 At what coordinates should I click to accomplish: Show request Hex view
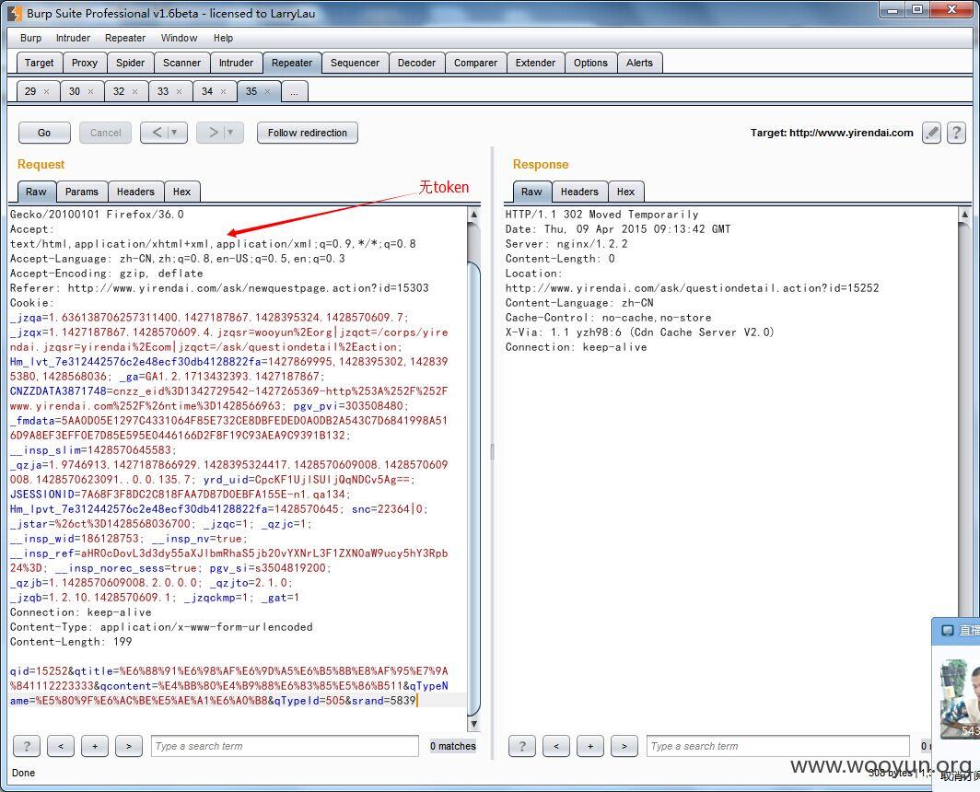click(181, 192)
